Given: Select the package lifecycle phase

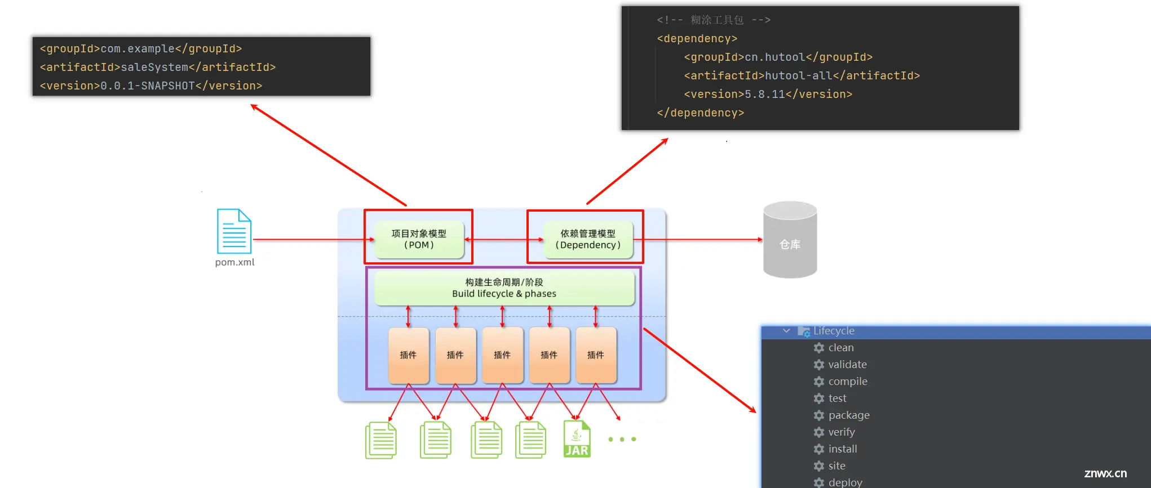Looking at the screenshot, I should click(x=849, y=415).
